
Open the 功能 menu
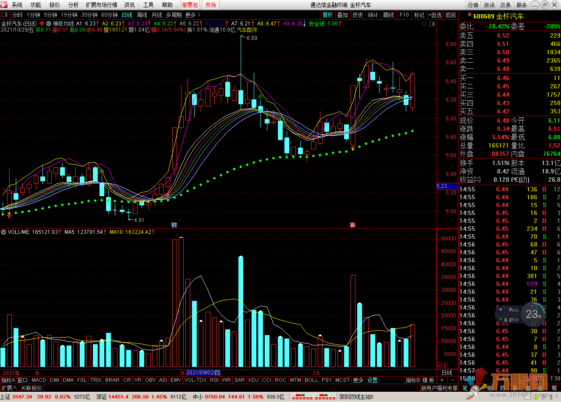click(x=36, y=5)
